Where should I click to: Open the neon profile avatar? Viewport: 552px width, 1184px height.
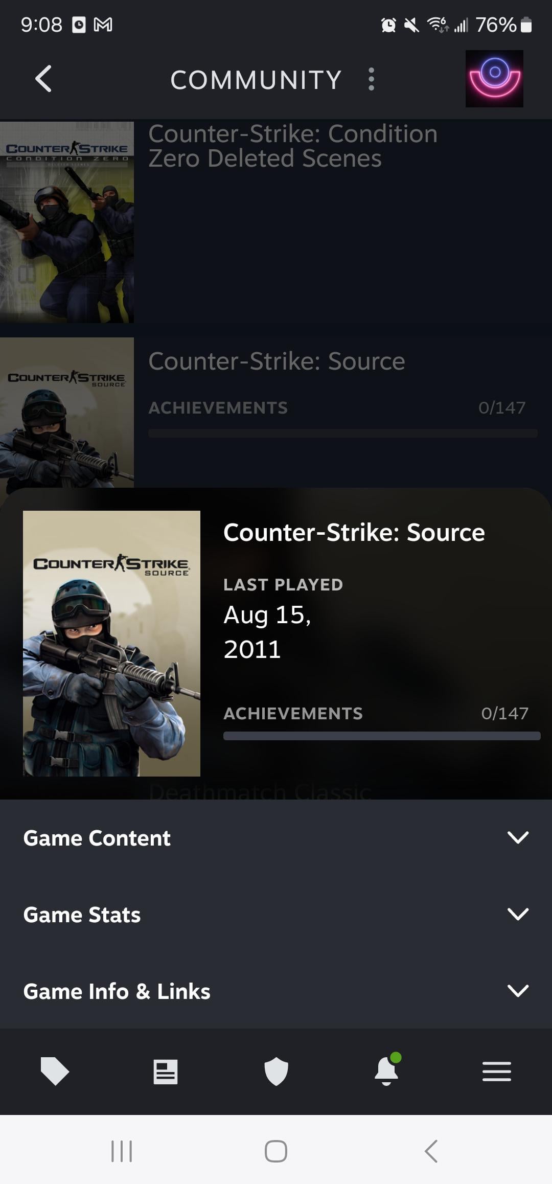(494, 79)
